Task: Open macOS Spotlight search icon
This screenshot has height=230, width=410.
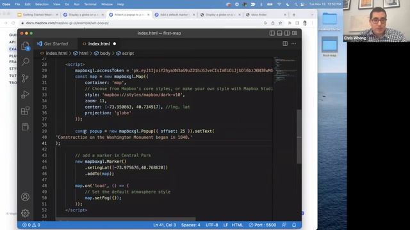Action: coord(296,4)
